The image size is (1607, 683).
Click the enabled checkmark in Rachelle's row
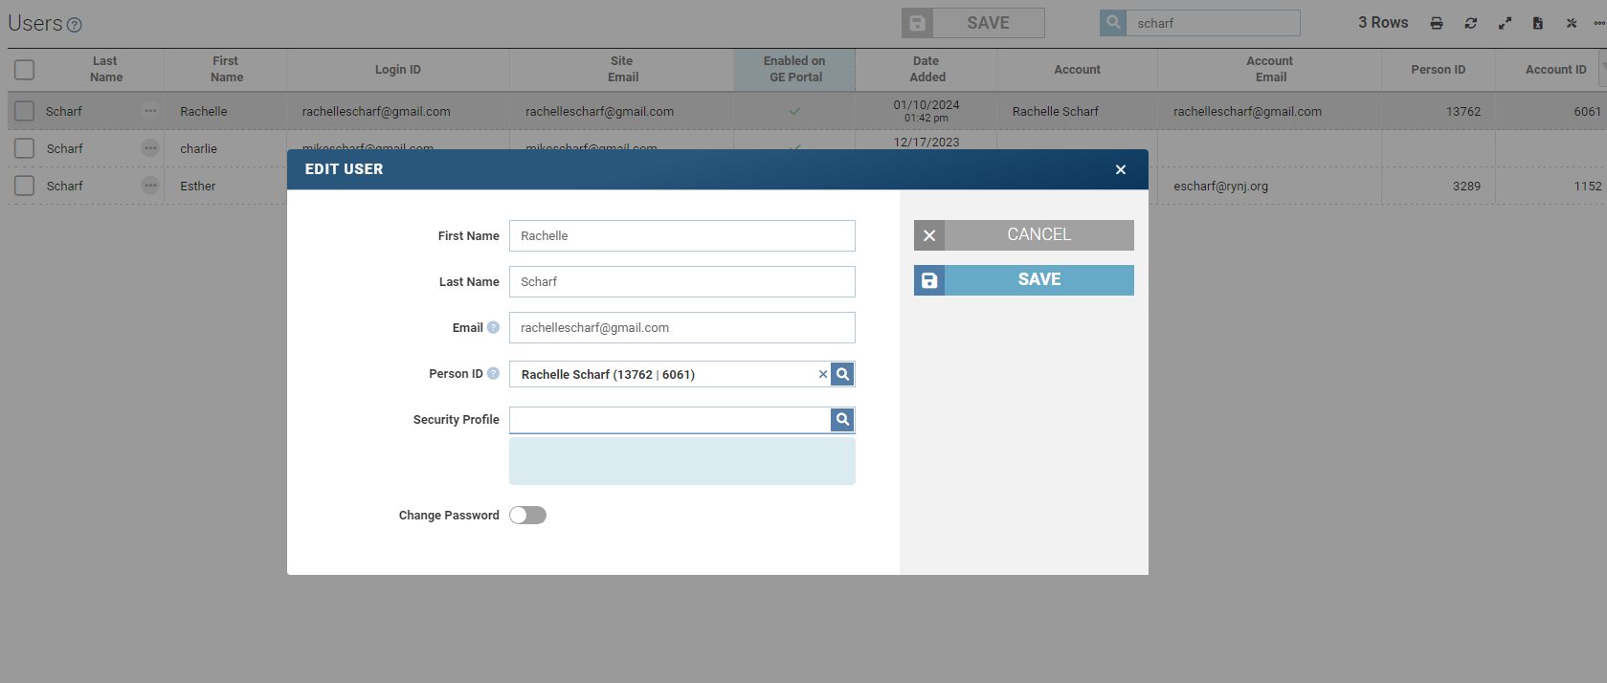pyautogui.click(x=794, y=111)
